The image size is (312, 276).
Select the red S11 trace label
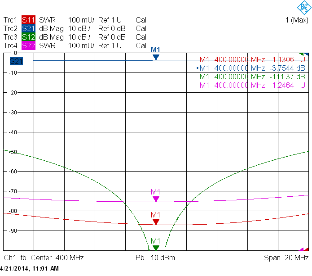point(28,20)
